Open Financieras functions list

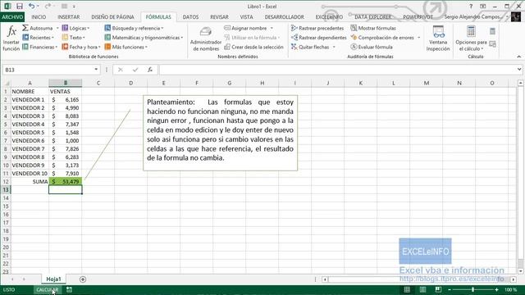point(40,47)
